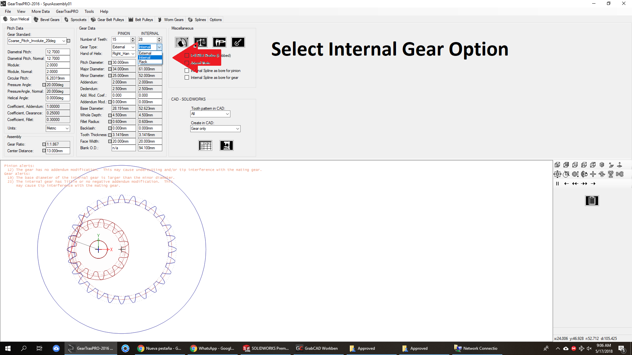Enable Internal Spline as bore for gear
Screen dimensions: 632x355
pos(187,78)
